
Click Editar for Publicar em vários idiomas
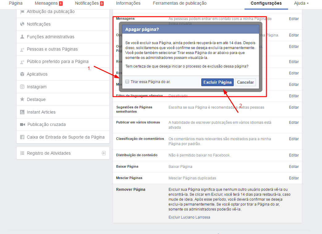click(x=294, y=123)
